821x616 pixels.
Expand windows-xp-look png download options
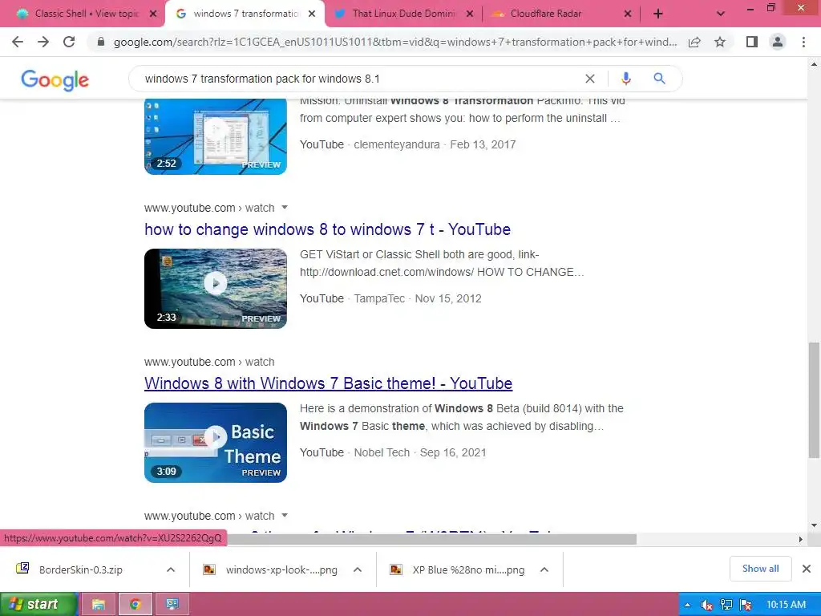[x=358, y=569]
